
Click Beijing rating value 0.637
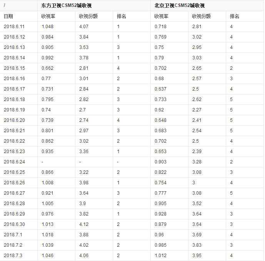(160, 89)
